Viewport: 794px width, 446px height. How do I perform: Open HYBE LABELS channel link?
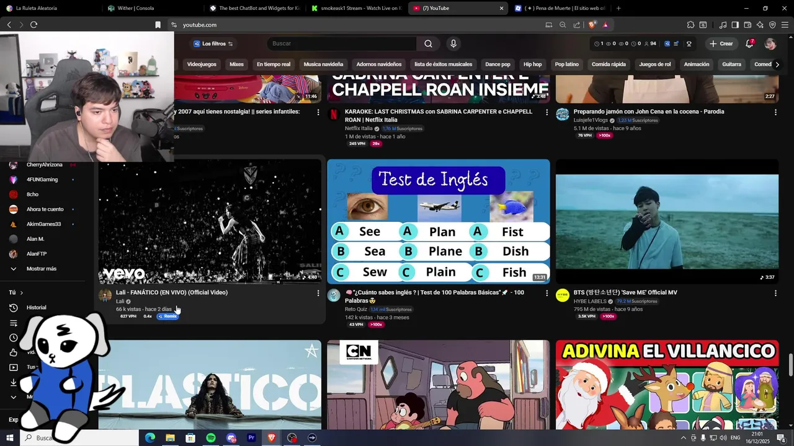coord(590,302)
